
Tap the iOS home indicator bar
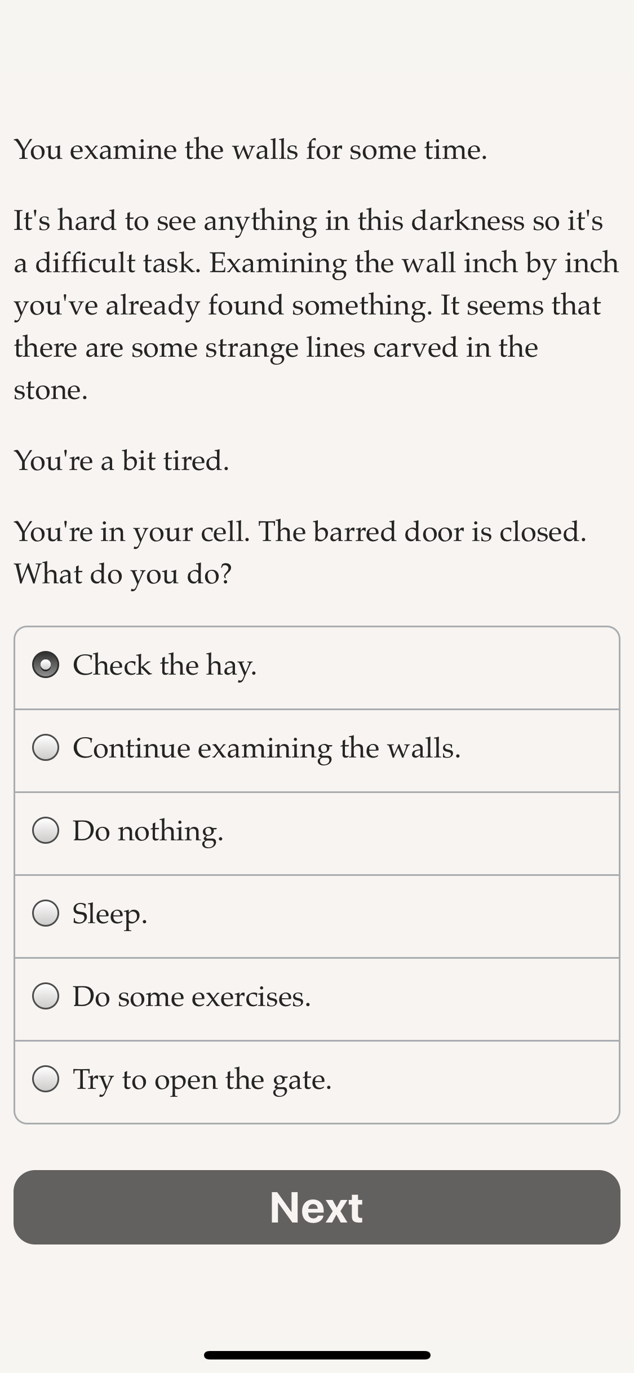coord(317,1356)
